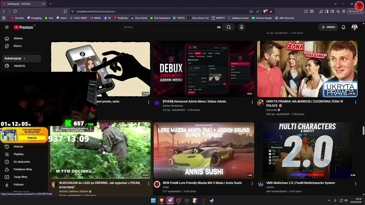Open the Kick Dashboard bookmark
This screenshot has height=205, width=365.
[x=160, y=18]
